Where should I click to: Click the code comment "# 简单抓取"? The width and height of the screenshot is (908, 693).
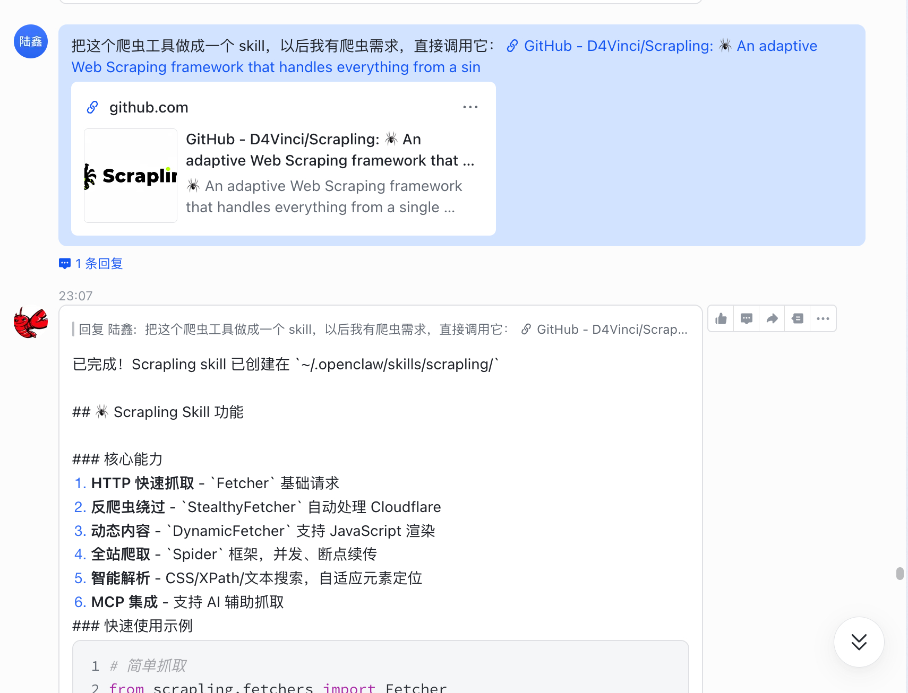148,665
